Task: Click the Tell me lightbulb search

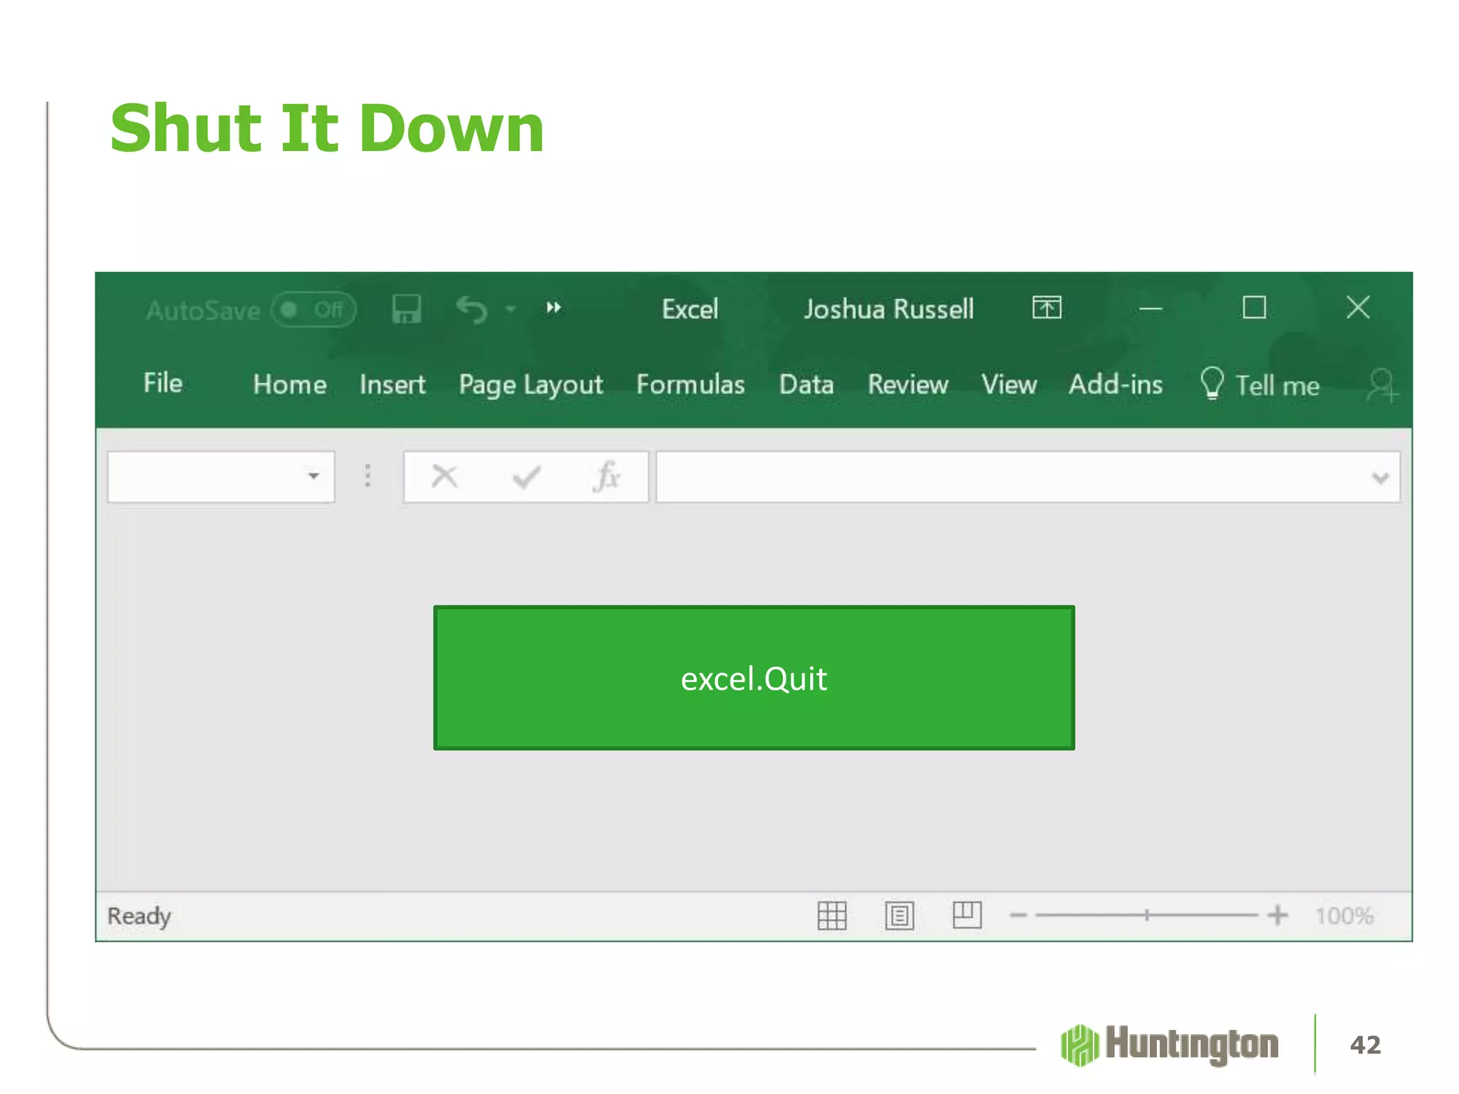Action: pyautogui.click(x=1260, y=385)
